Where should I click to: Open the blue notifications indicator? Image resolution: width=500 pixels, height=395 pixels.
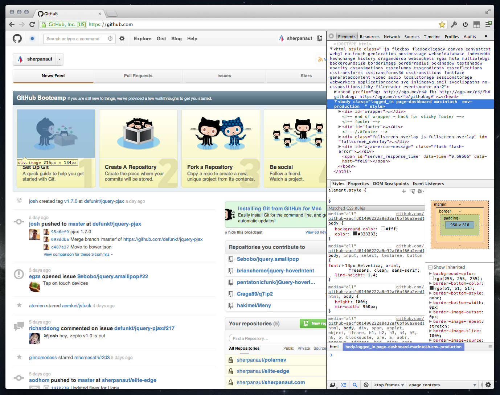point(32,38)
